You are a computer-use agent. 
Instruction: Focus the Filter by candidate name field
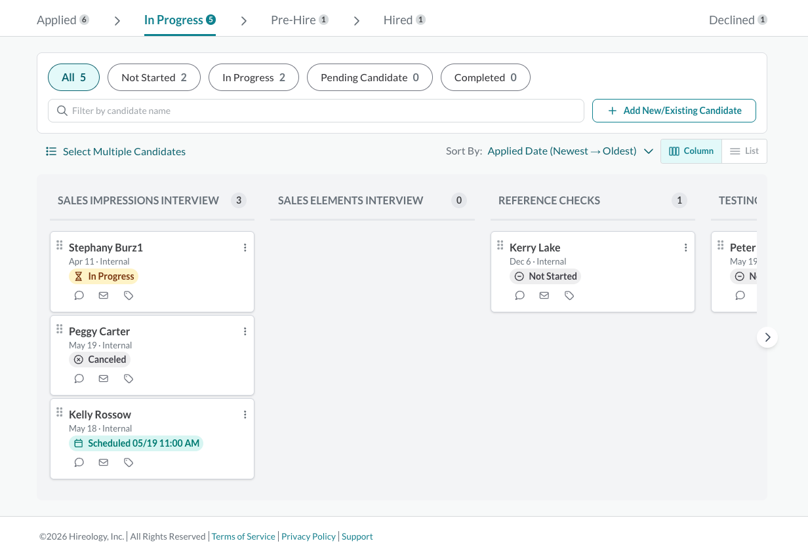coord(316,111)
